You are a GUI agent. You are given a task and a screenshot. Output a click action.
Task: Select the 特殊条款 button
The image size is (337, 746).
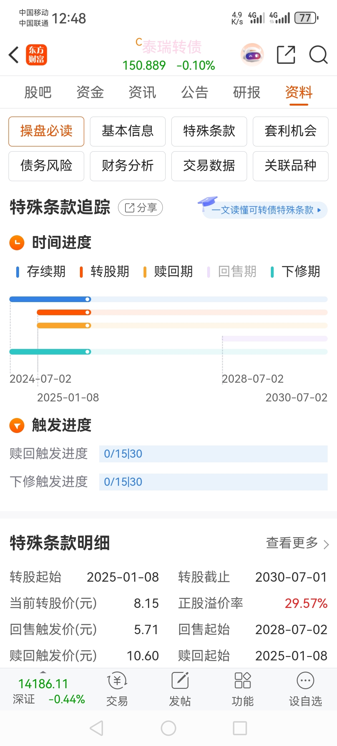click(x=209, y=131)
